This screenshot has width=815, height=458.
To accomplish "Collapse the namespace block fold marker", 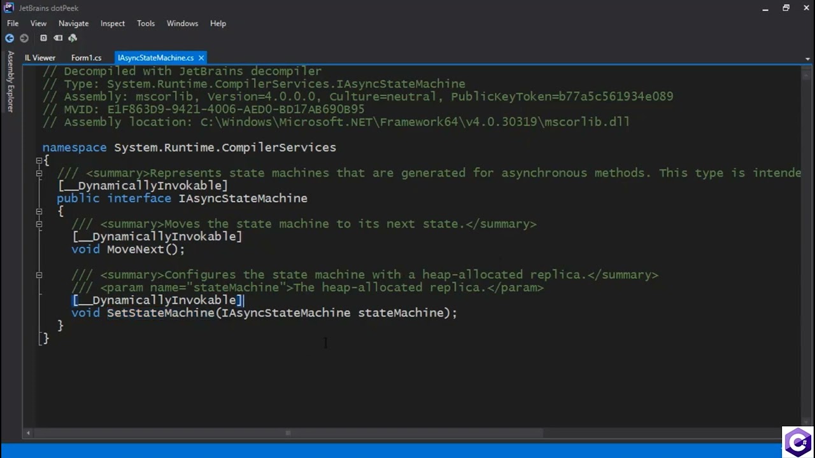I will pos(39,160).
